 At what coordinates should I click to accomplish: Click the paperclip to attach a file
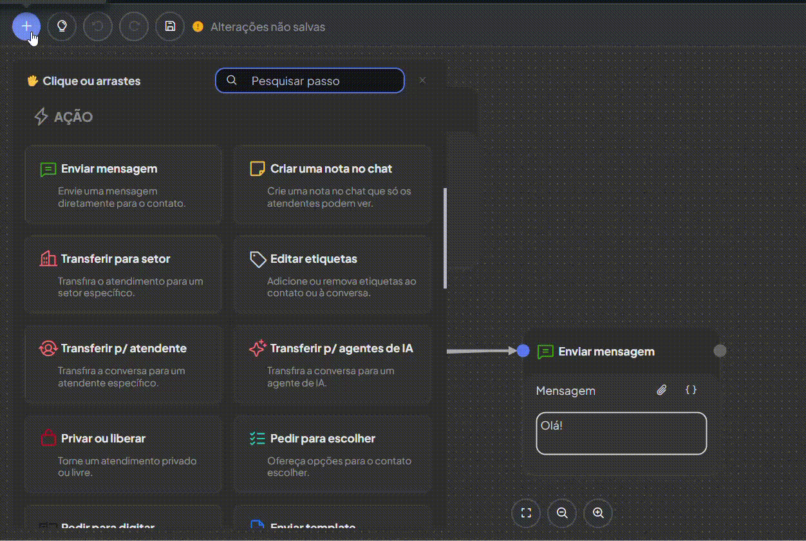[x=661, y=390]
